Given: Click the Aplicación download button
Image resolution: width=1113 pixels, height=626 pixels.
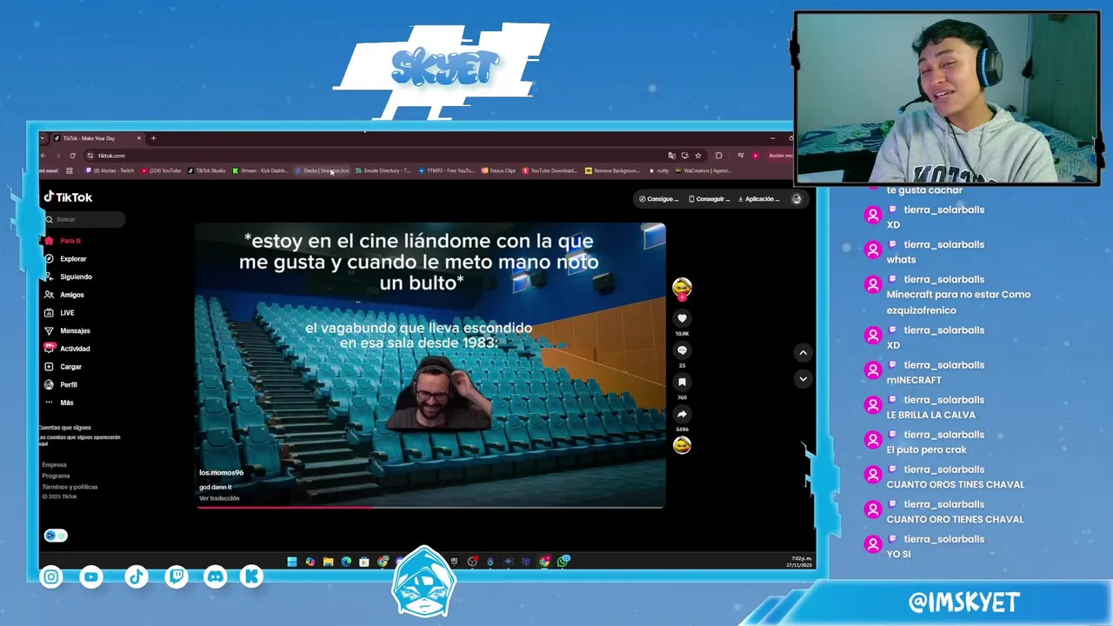Looking at the screenshot, I should pyautogui.click(x=759, y=199).
